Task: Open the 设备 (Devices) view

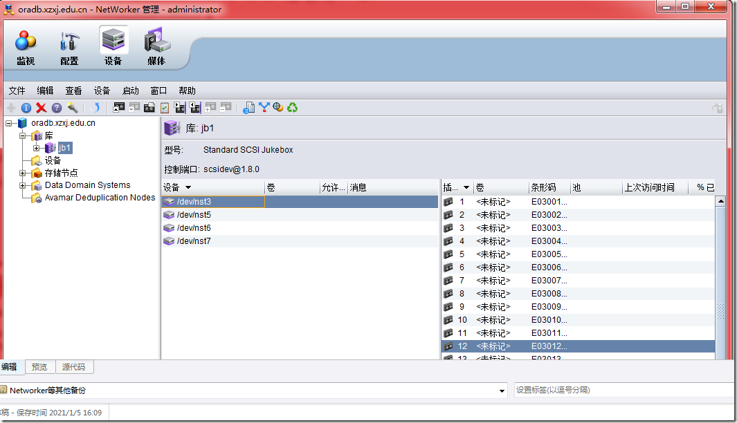Action: coord(113,47)
